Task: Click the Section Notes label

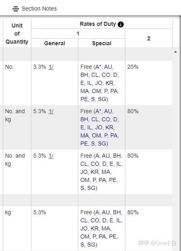Action: coord(39,8)
